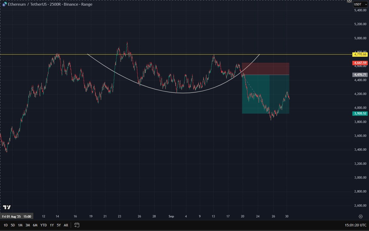Open chart settings hexagon gear icon
This screenshot has width=369, height=231.
[x=361, y=216]
